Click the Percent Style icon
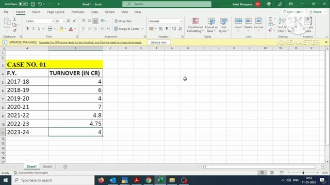The width and height of the screenshot is (330, 185). pos(160,29)
